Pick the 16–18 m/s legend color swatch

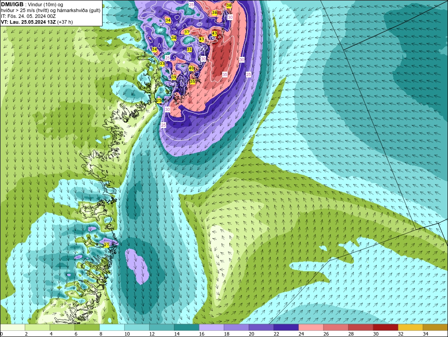coord(211,327)
